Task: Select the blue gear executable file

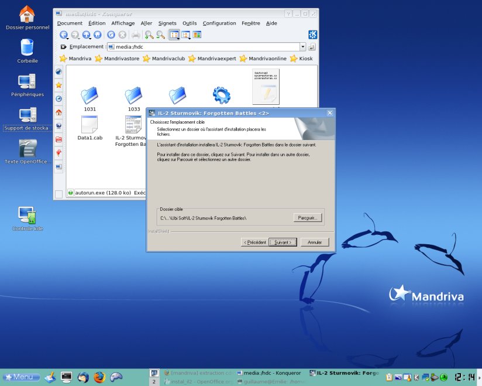Action: coord(221,95)
